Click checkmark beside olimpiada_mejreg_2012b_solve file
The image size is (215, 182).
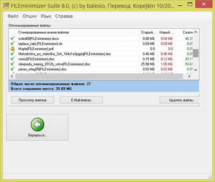point(12,64)
